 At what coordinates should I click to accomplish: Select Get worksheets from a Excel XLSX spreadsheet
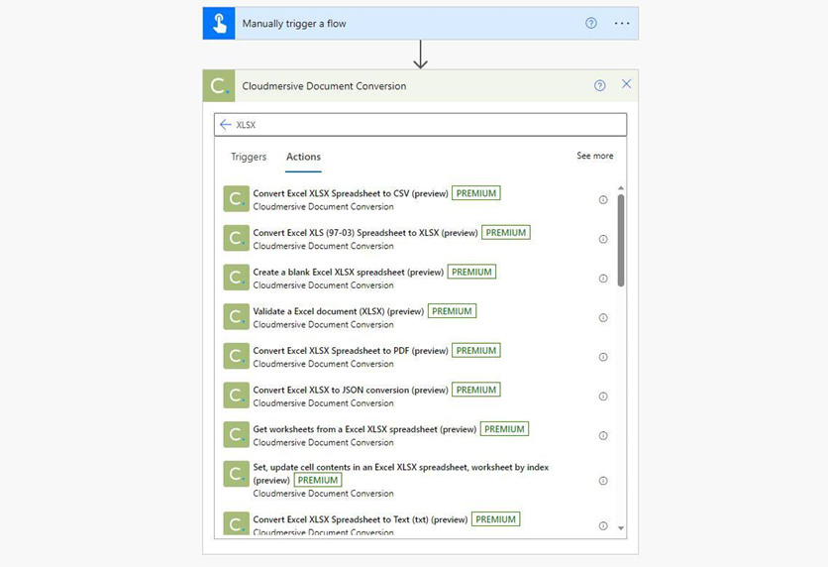pyautogui.click(x=415, y=435)
